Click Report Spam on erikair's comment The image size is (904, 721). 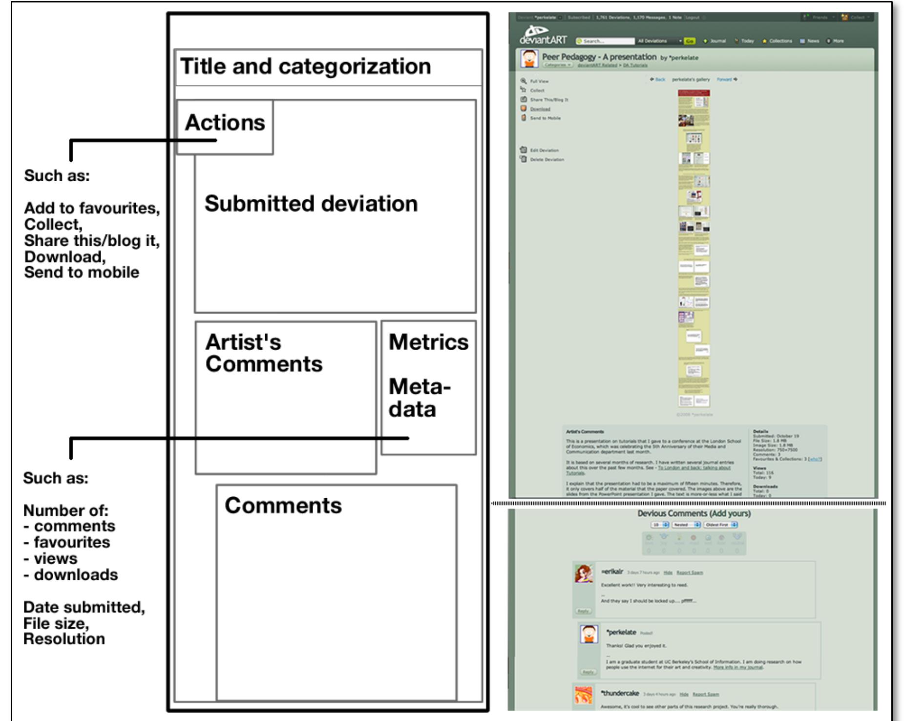(689, 573)
